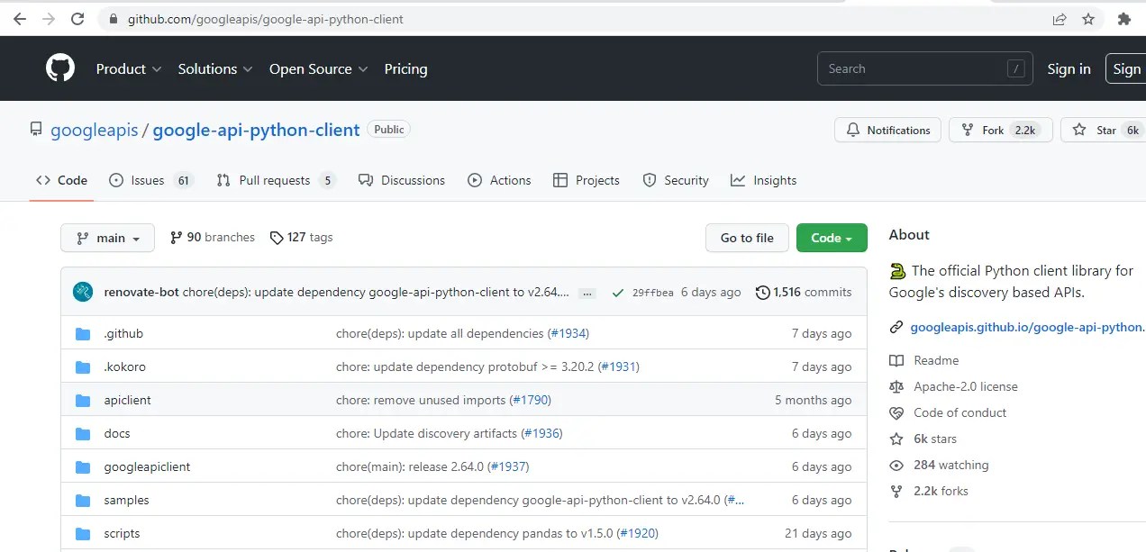Open the apiclient folder icon
This screenshot has height=552, width=1146.
tap(84, 400)
